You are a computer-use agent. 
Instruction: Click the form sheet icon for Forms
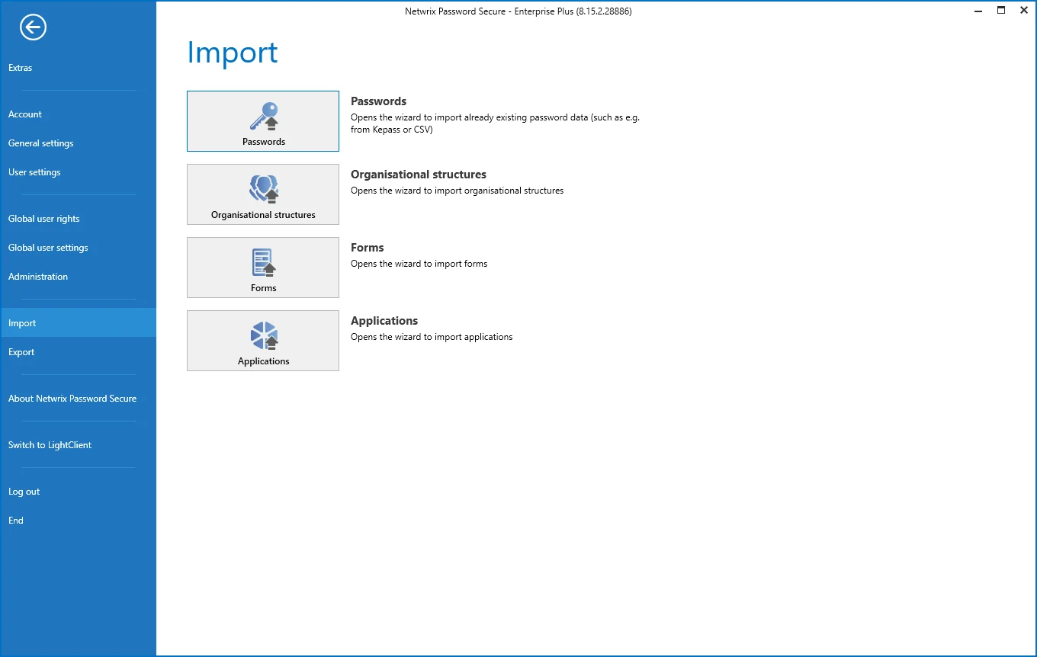tap(264, 262)
